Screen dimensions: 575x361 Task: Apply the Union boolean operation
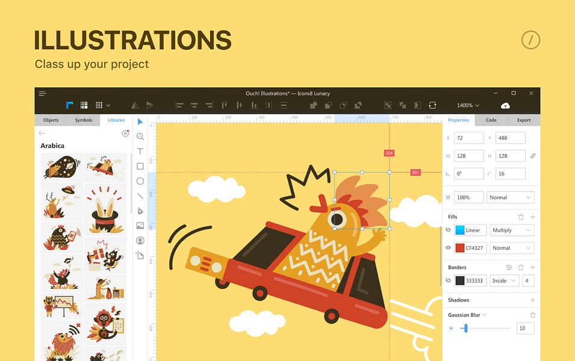click(x=314, y=105)
